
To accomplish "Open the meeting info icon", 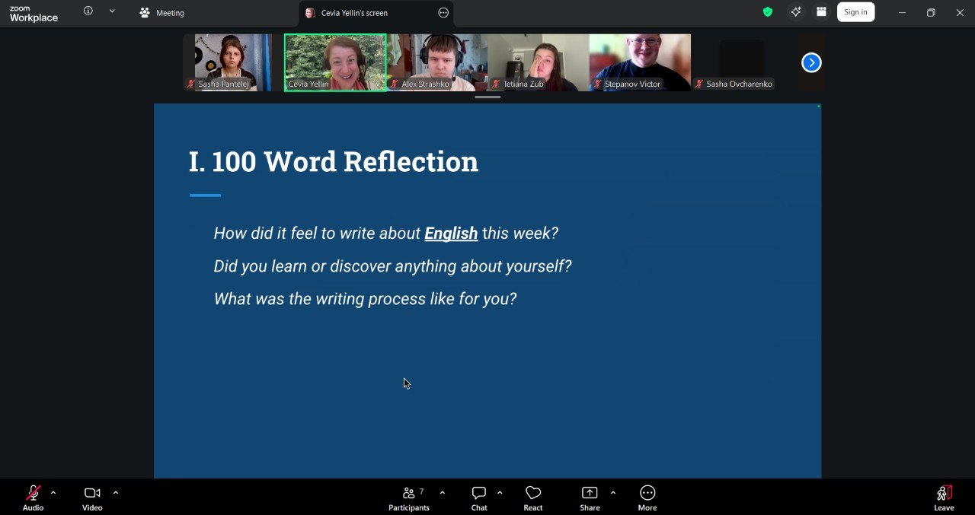I will 88,11.
